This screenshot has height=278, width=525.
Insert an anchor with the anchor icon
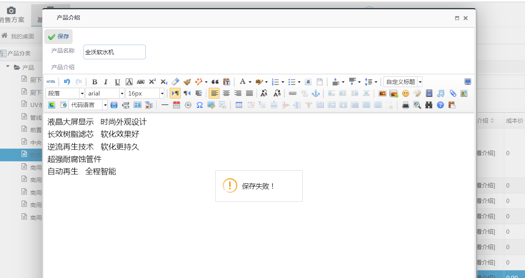316,93
